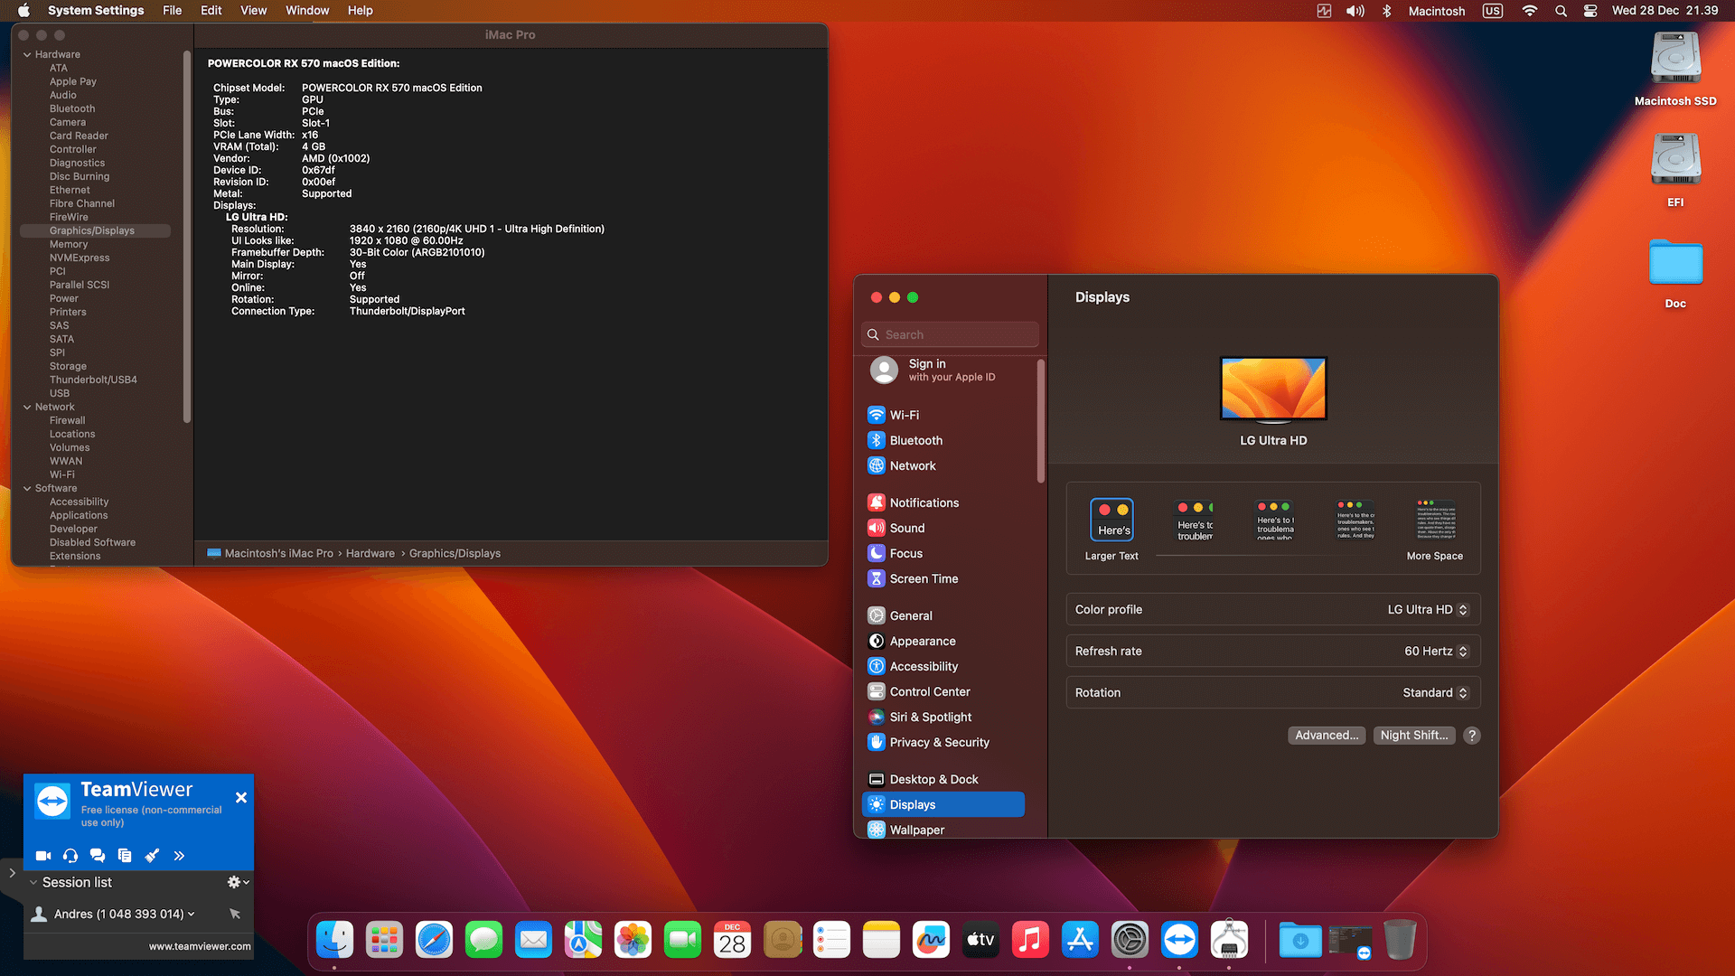Screen dimensions: 1735x976
Task: Collapse the Network tree section
Action: point(27,408)
